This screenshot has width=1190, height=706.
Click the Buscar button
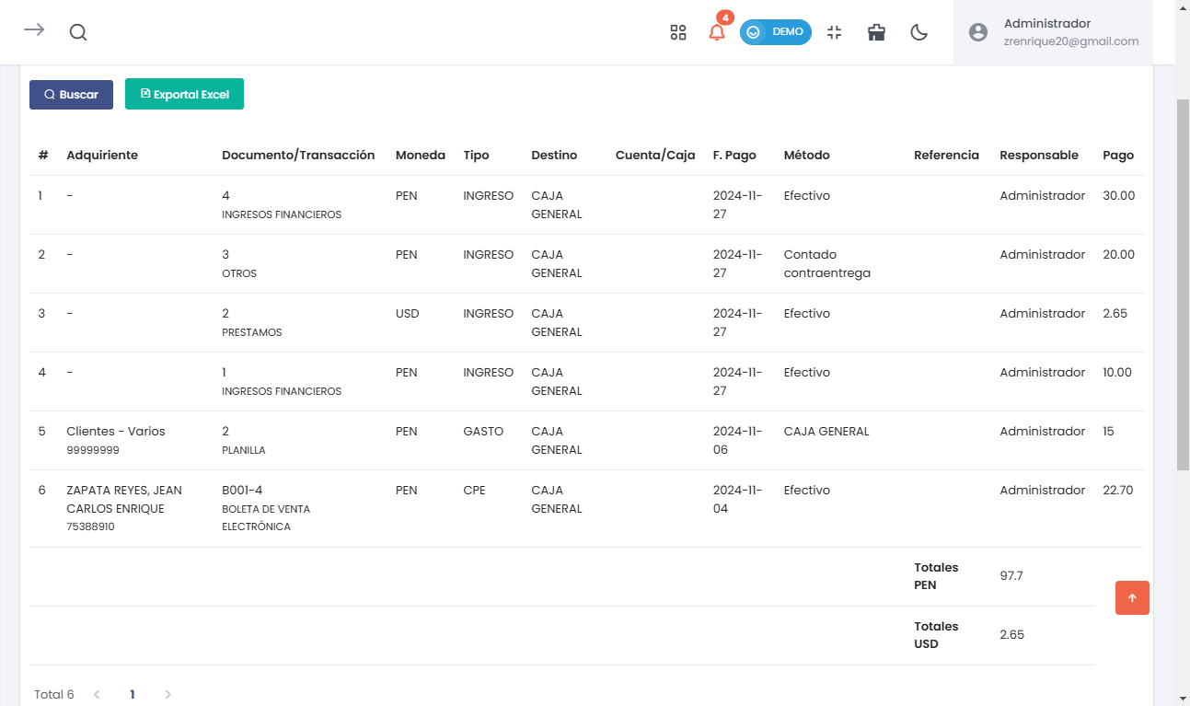pos(71,95)
